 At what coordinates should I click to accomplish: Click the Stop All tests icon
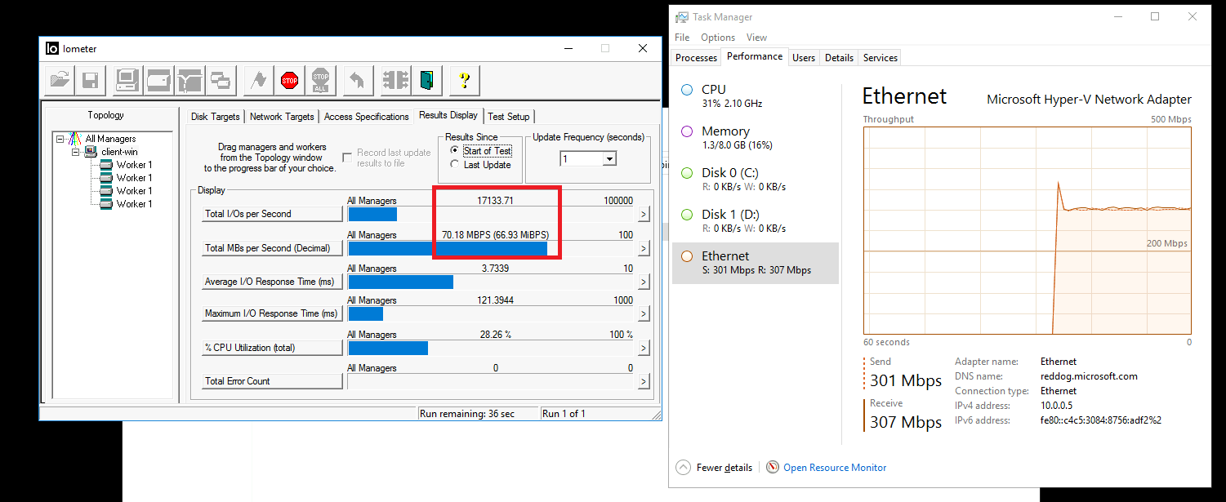click(x=321, y=80)
